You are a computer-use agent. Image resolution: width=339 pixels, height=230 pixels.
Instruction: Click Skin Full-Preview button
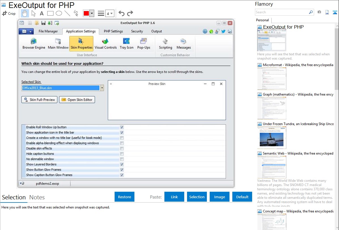(39, 100)
